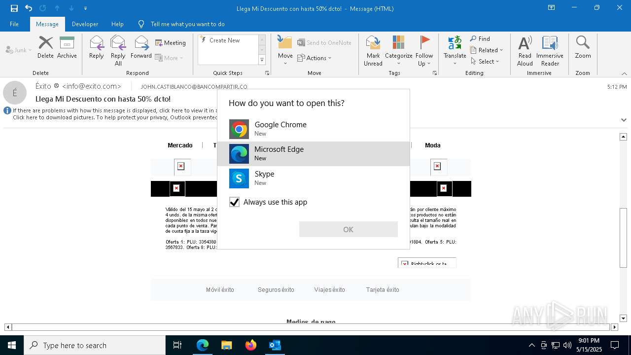Follow the Móvil éxito link
This screenshot has width=631, height=355.
click(x=220, y=290)
